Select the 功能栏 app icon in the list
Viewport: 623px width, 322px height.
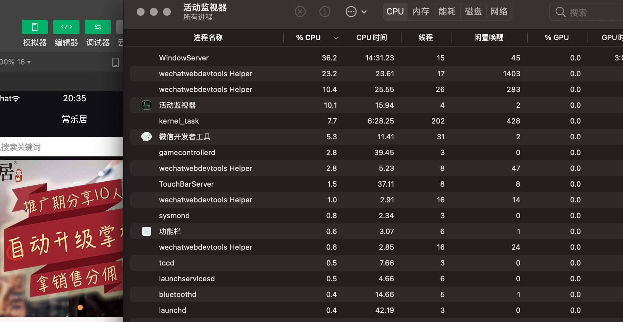[147, 231]
